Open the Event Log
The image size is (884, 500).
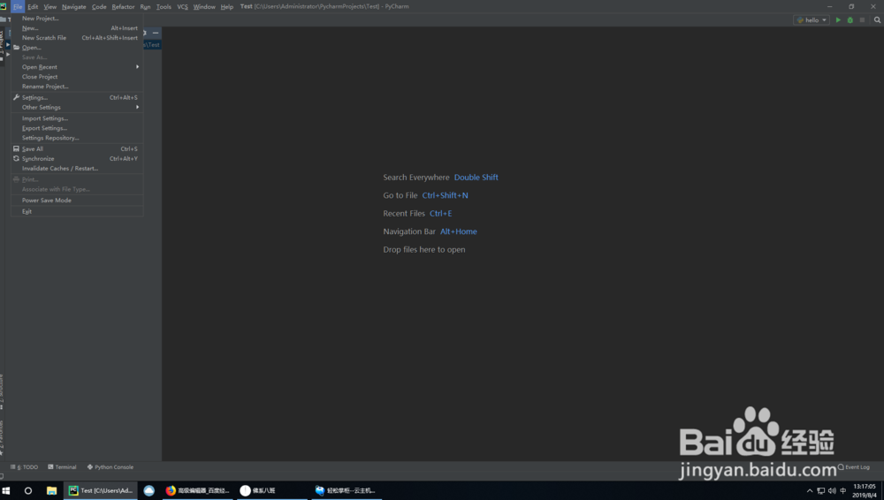coord(854,466)
